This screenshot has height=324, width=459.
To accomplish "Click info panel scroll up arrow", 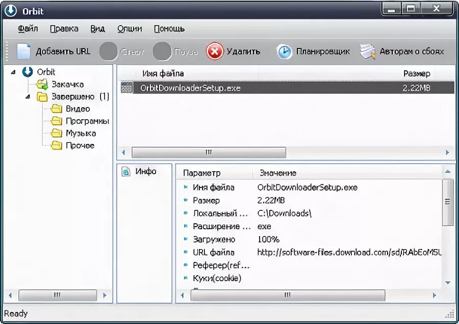I will pos(448,172).
